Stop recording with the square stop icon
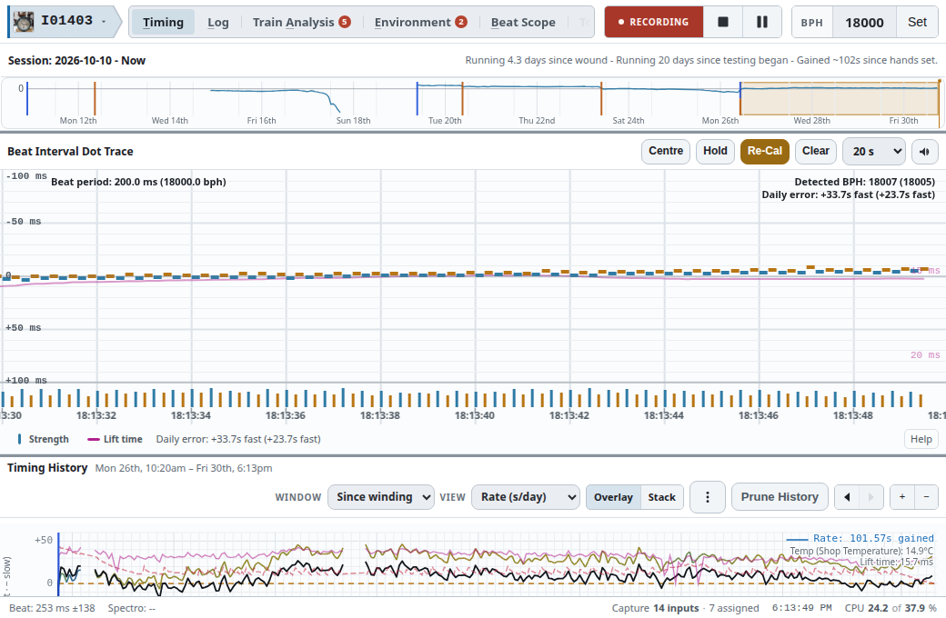Image resolution: width=946 pixels, height=618 pixels. tap(723, 23)
